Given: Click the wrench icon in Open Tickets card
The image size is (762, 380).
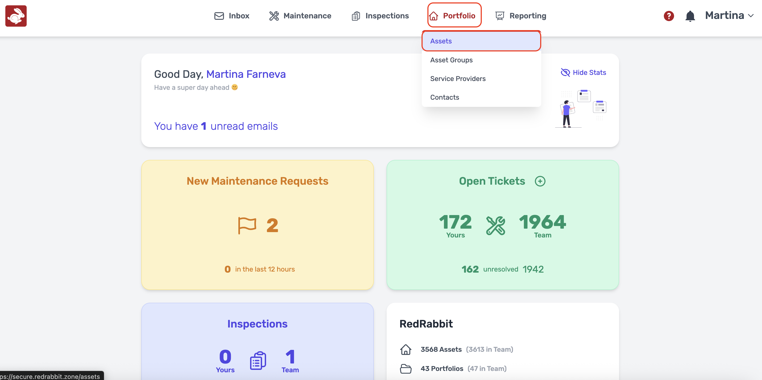Looking at the screenshot, I should [495, 225].
